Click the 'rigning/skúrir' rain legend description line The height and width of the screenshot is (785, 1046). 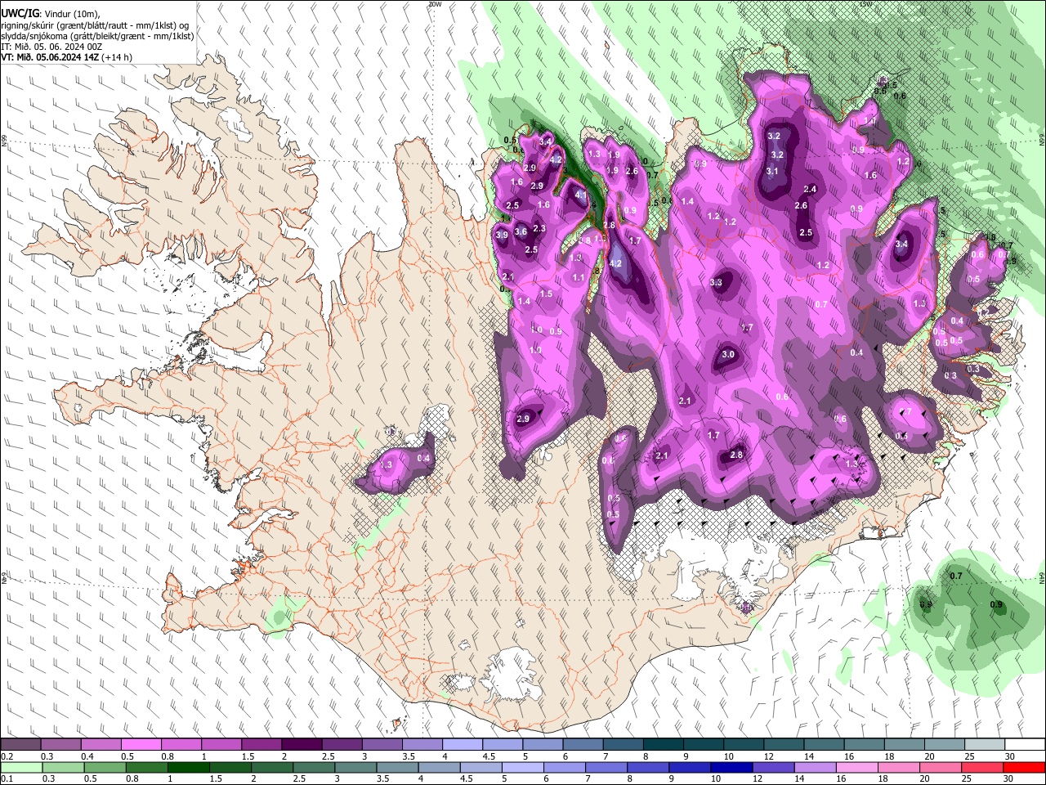tap(94, 25)
